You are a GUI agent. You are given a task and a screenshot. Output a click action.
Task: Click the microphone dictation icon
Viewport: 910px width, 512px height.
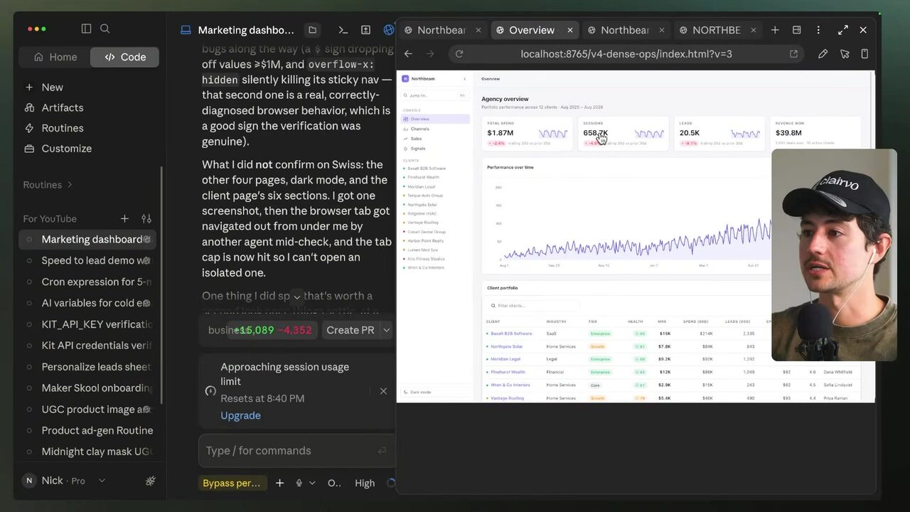(299, 483)
